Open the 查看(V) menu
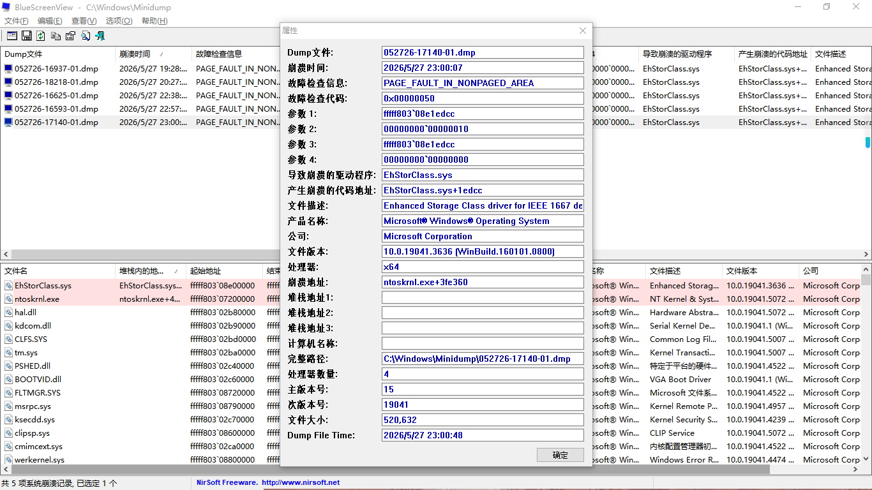 (x=84, y=21)
